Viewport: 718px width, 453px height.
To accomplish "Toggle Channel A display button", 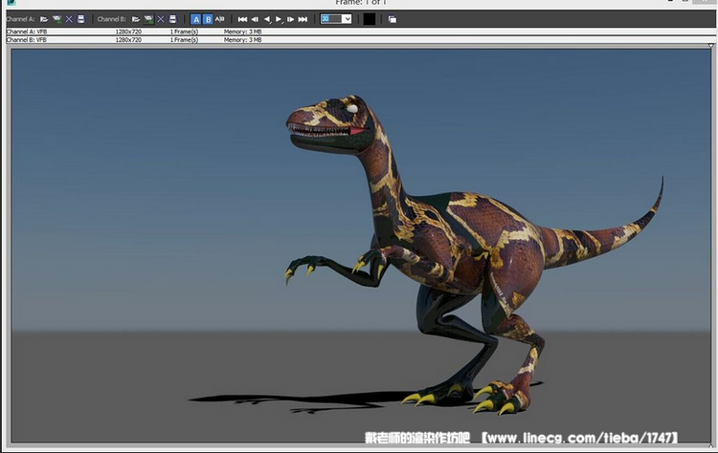I will [x=196, y=19].
